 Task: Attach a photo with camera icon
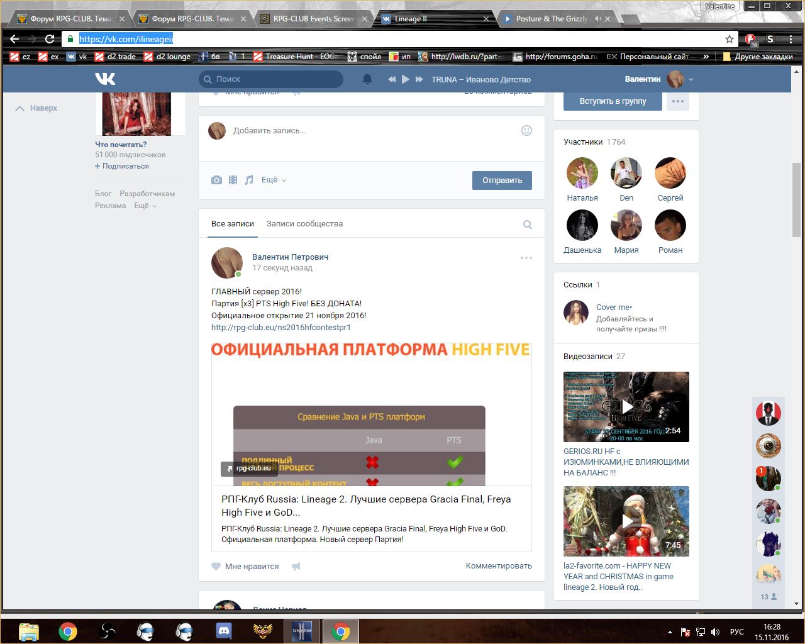click(x=216, y=180)
